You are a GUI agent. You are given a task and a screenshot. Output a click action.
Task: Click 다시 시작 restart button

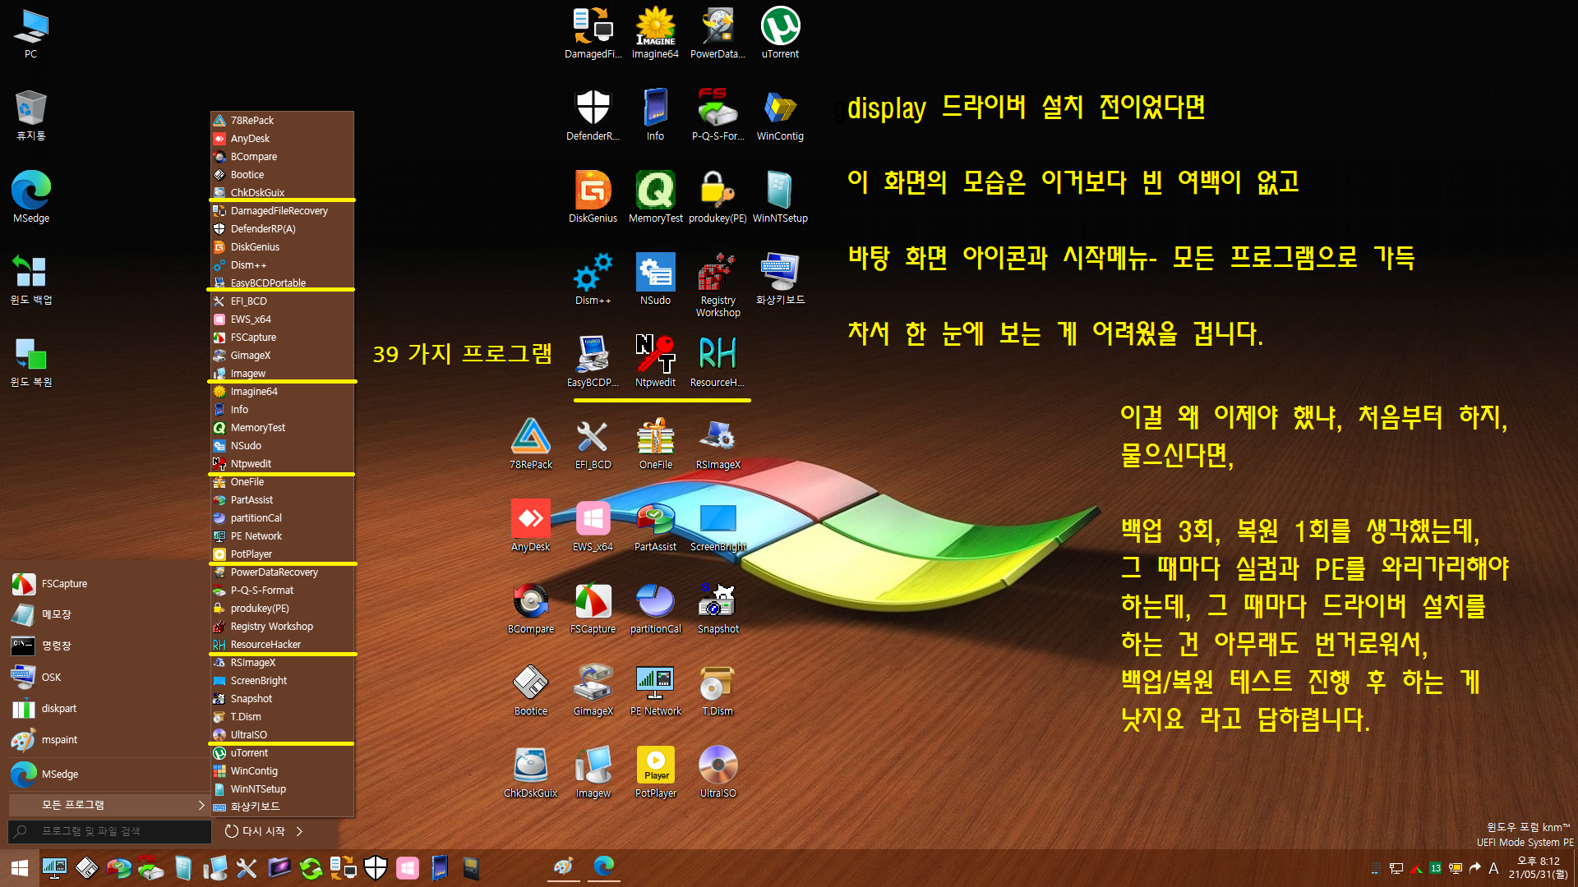pyautogui.click(x=255, y=831)
